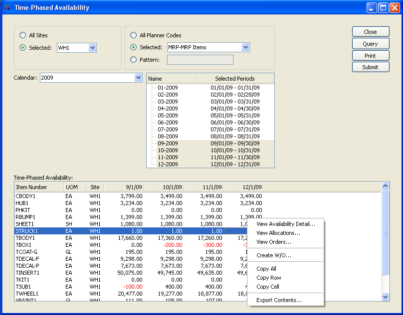Viewport: 403px width, 315px height.
Task: Click the xTuple application icon in title bar
Action: [x=7, y=7]
